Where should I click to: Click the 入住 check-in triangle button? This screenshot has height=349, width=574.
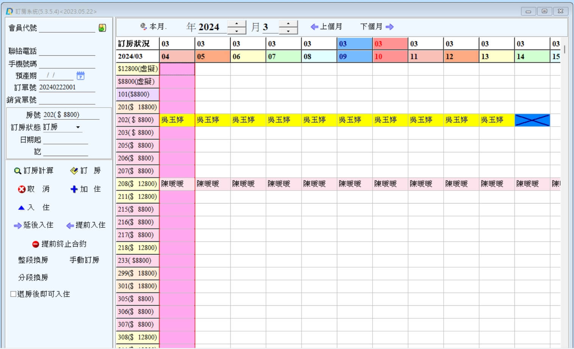[34, 207]
